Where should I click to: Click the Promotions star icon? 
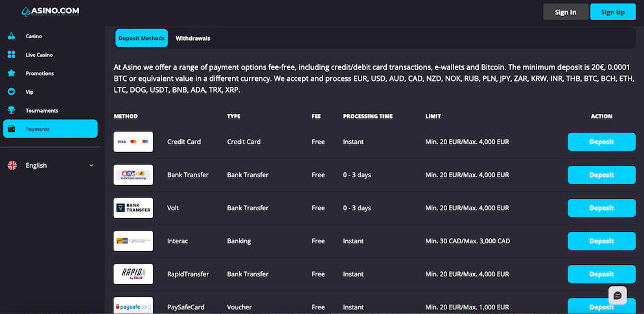[12, 73]
